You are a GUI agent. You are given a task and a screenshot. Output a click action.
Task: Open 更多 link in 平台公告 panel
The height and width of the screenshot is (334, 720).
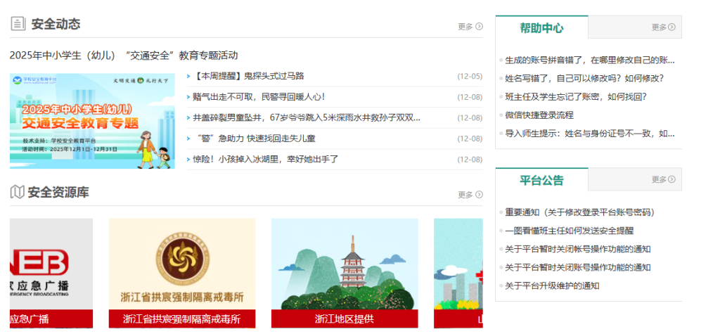pyautogui.click(x=659, y=179)
